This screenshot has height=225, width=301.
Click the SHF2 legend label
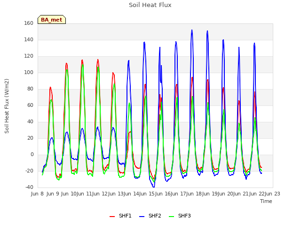click(x=155, y=216)
